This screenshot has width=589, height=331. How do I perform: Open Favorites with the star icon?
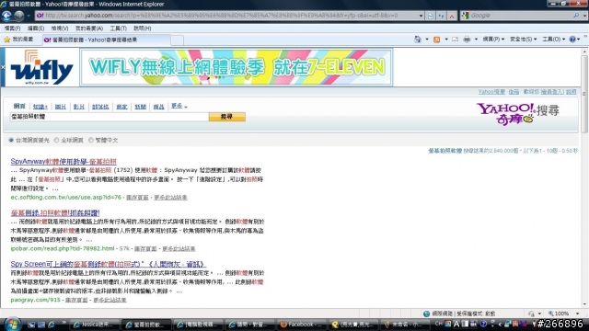tap(6, 40)
